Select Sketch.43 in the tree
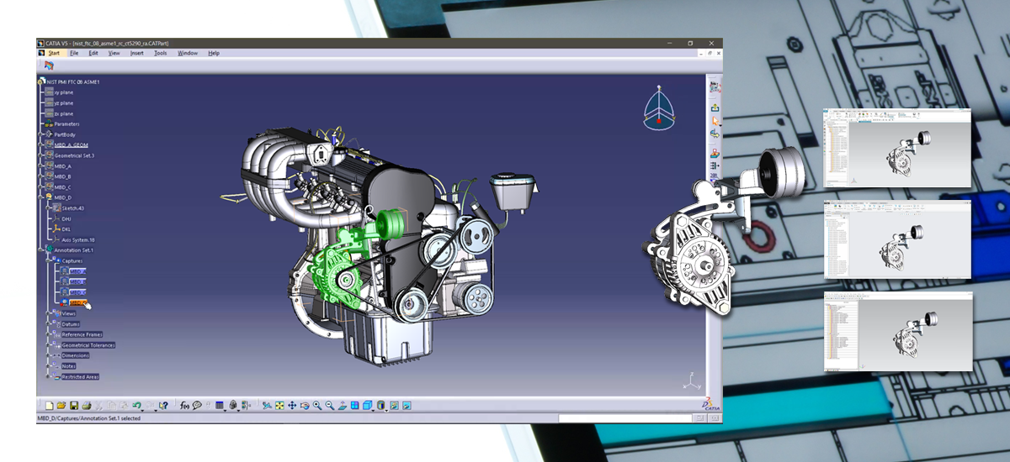 point(74,207)
